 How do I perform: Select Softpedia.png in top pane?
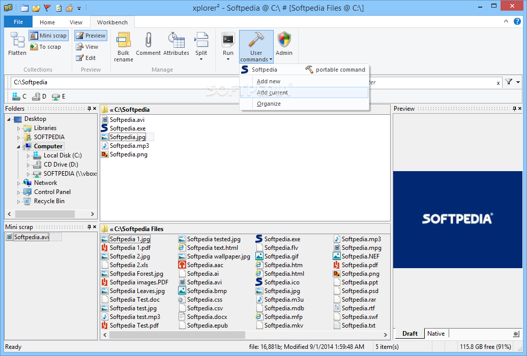click(128, 154)
